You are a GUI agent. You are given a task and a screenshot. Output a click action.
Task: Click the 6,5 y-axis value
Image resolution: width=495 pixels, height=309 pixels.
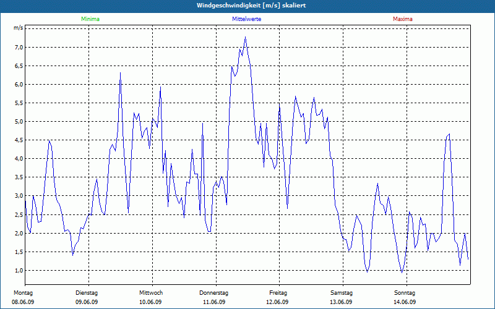[19, 66]
